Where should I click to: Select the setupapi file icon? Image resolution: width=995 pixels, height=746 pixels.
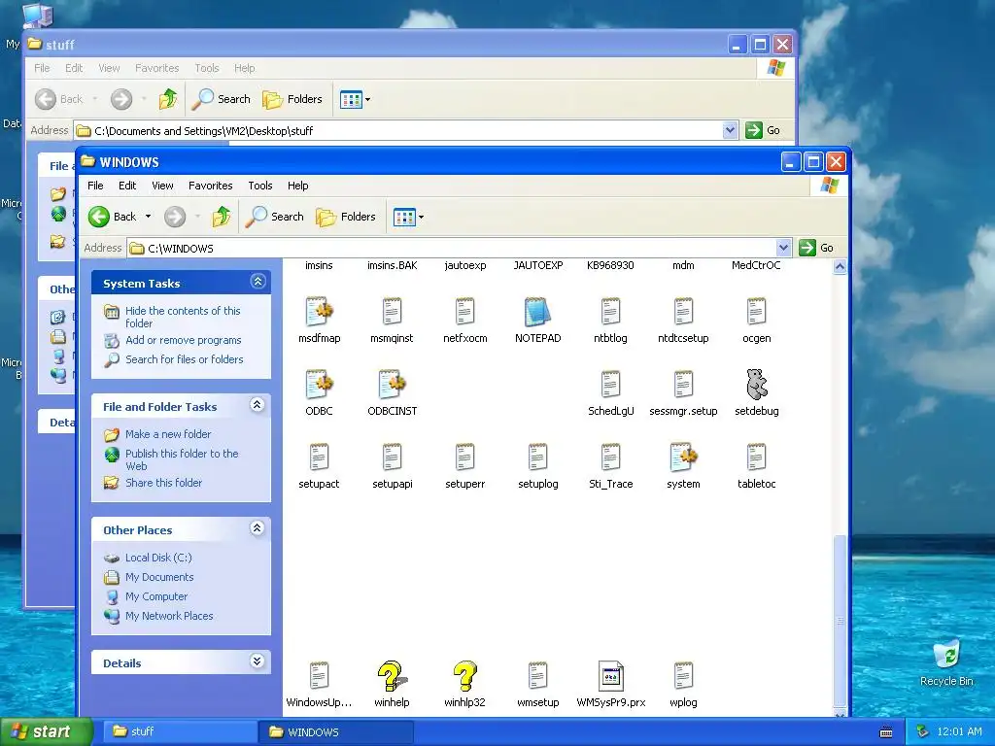coord(393,458)
